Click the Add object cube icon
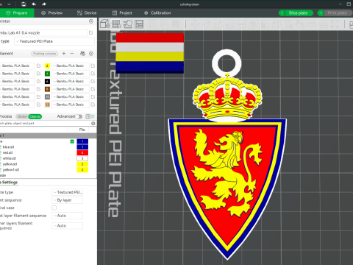This screenshot has height=265, width=353. pos(105,24)
